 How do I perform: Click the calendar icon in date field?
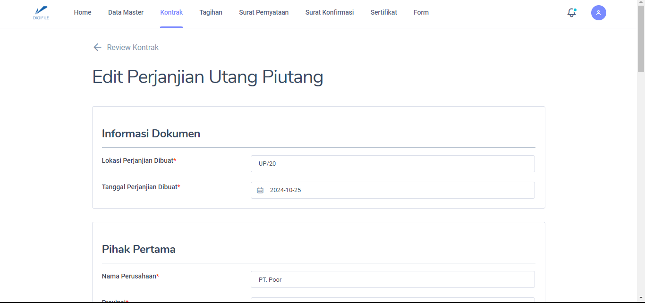pos(260,190)
